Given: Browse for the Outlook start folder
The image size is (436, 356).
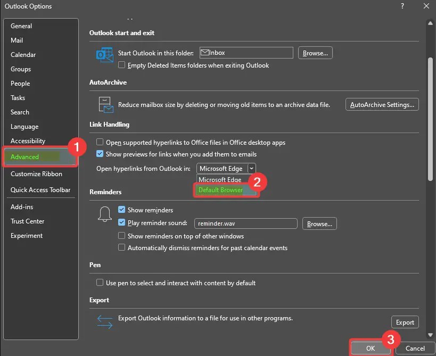Looking at the screenshot, I should pyautogui.click(x=315, y=53).
